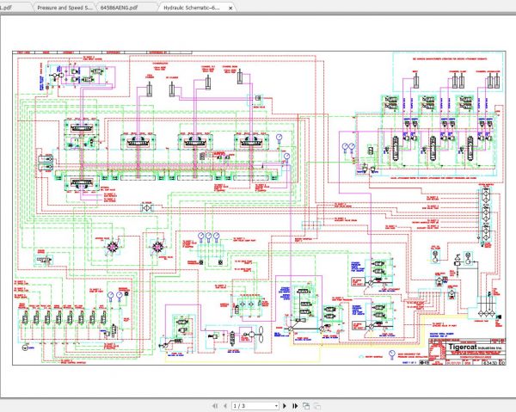Close the Hydraulic Schematic tab
Image resolution: width=516 pixels, height=412 pixels.
[230, 8]
